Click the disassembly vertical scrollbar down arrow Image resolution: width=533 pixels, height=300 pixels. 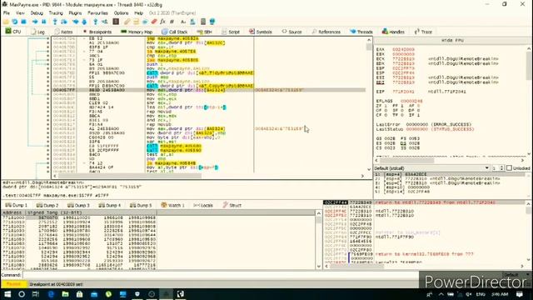pos(369,169)
